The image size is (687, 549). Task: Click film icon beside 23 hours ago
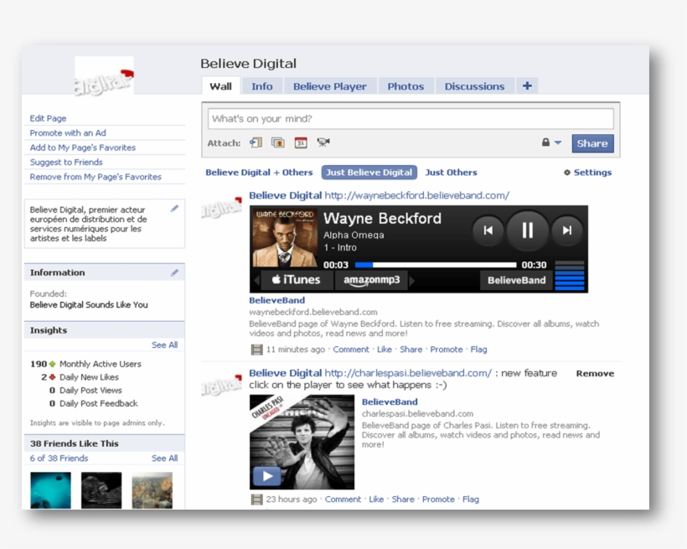[x=256, y=500]
